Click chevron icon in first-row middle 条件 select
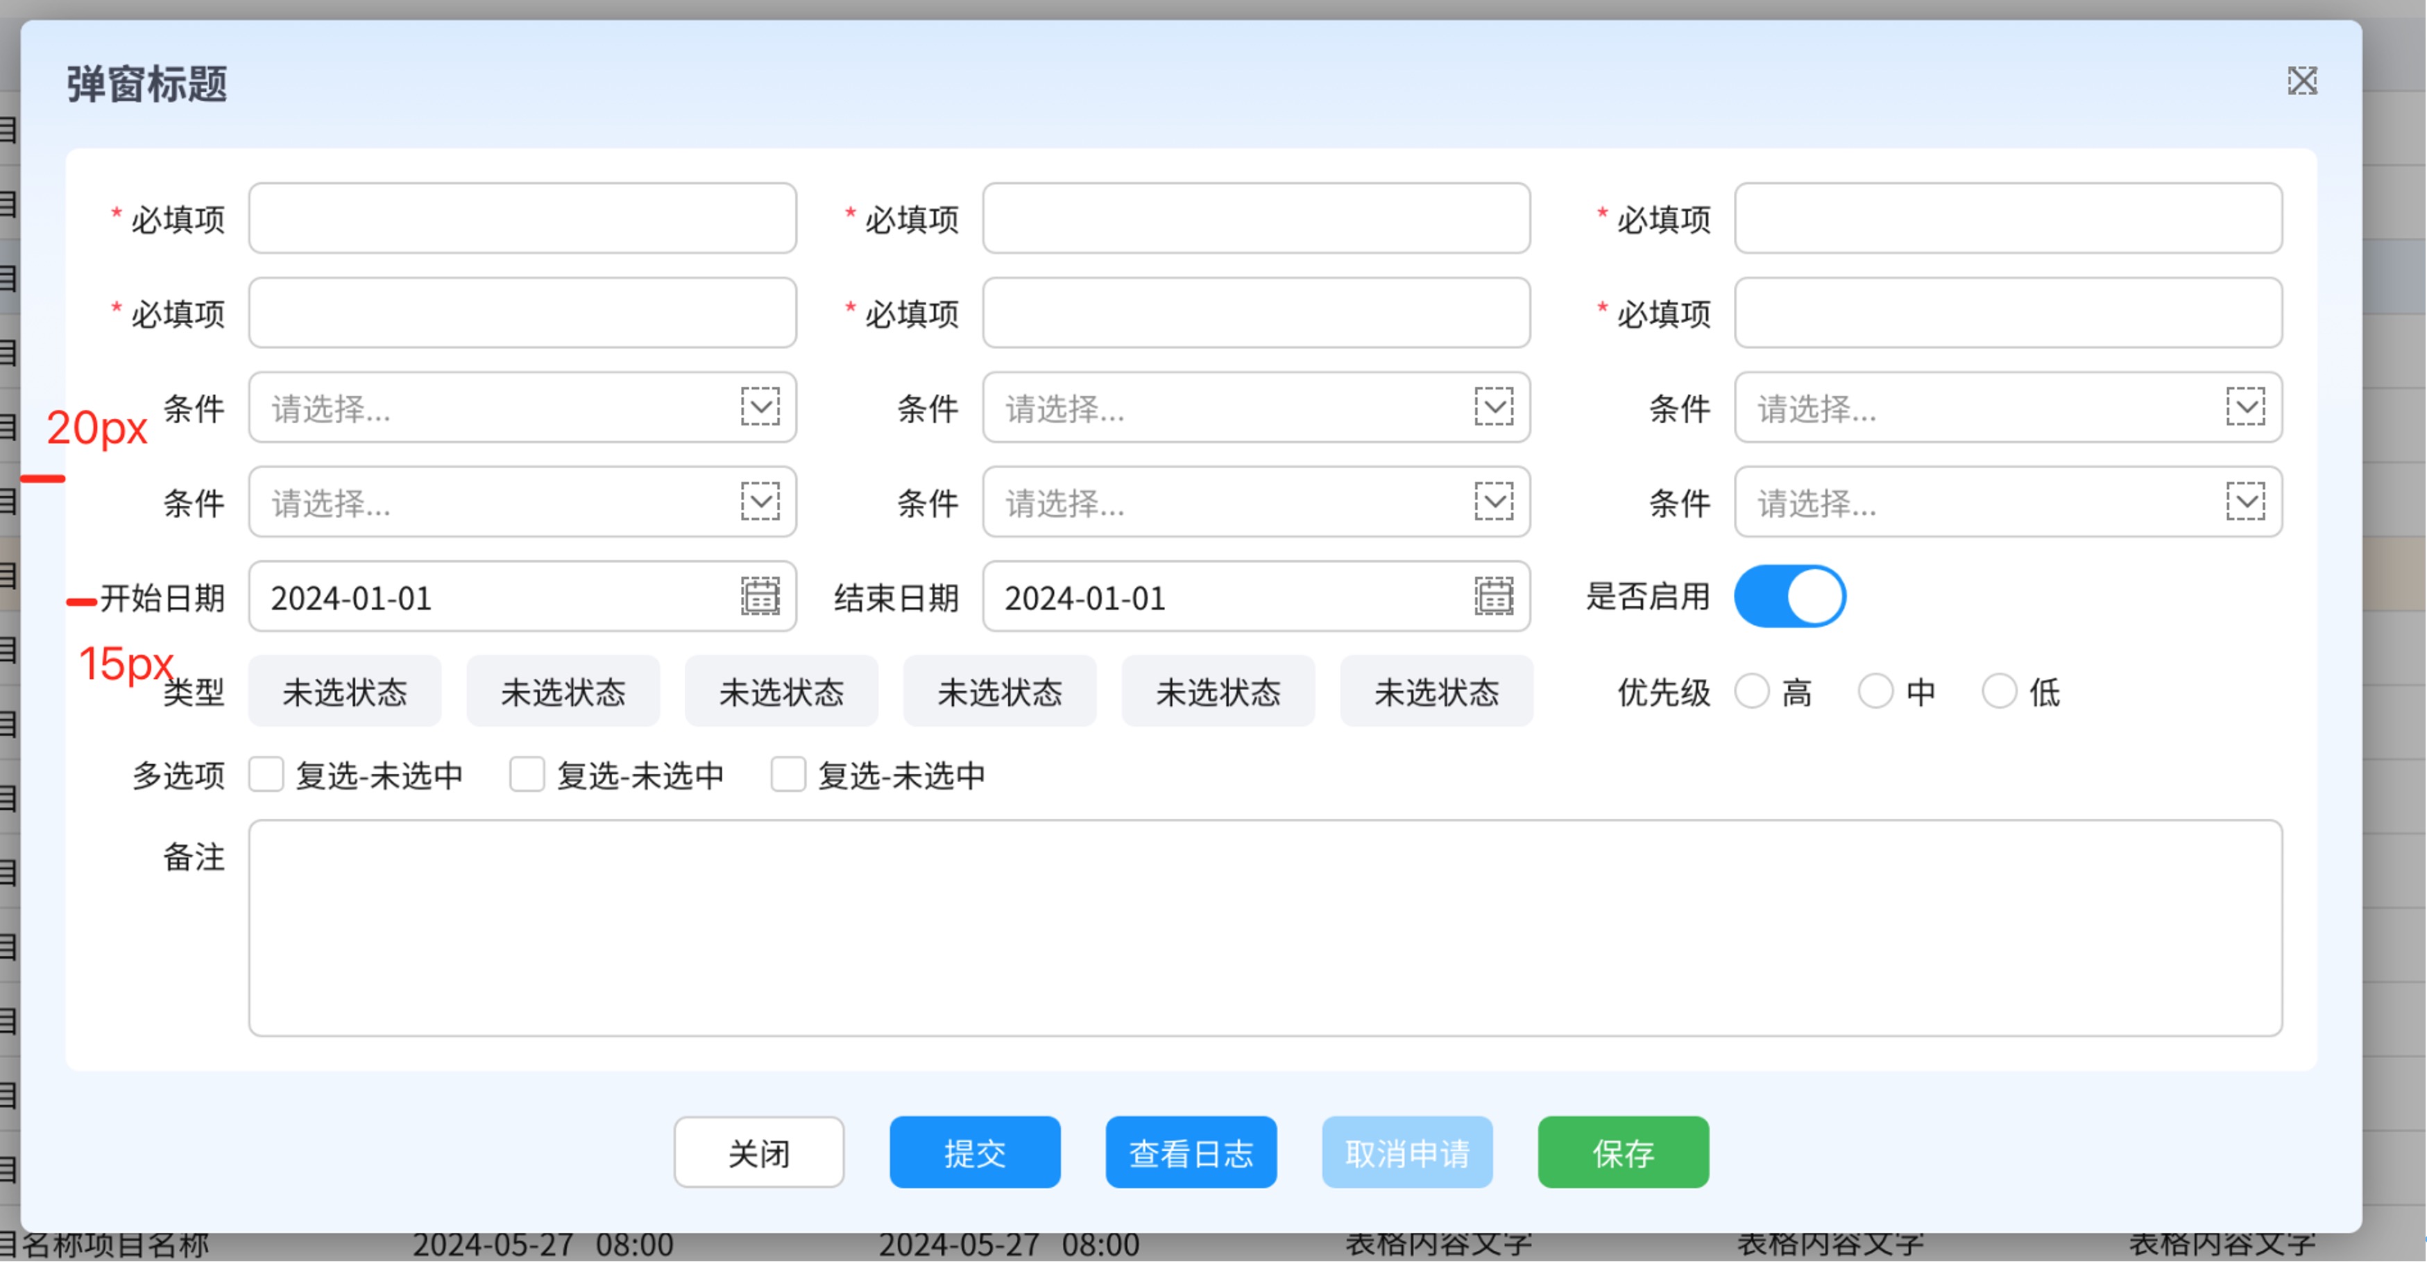The height and width of the screenshot is (1262, 2427). pyautogui.click(x=1493, y=407)
